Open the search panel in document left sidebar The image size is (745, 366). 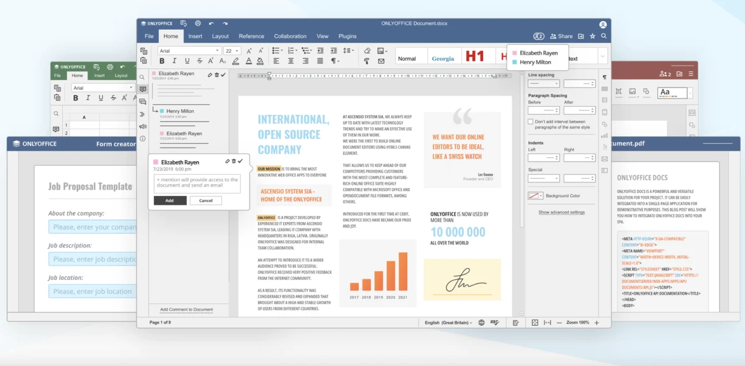click(x=143, y=78)
